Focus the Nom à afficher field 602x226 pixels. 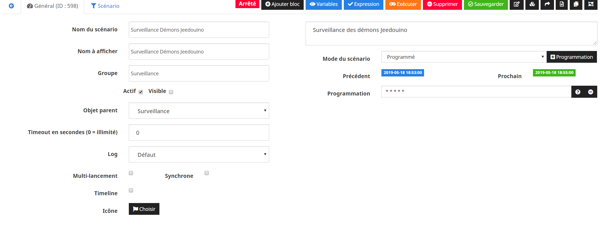(x=199, y=52)
